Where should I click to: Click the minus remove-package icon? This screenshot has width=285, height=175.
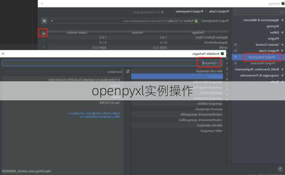[43, 40]
